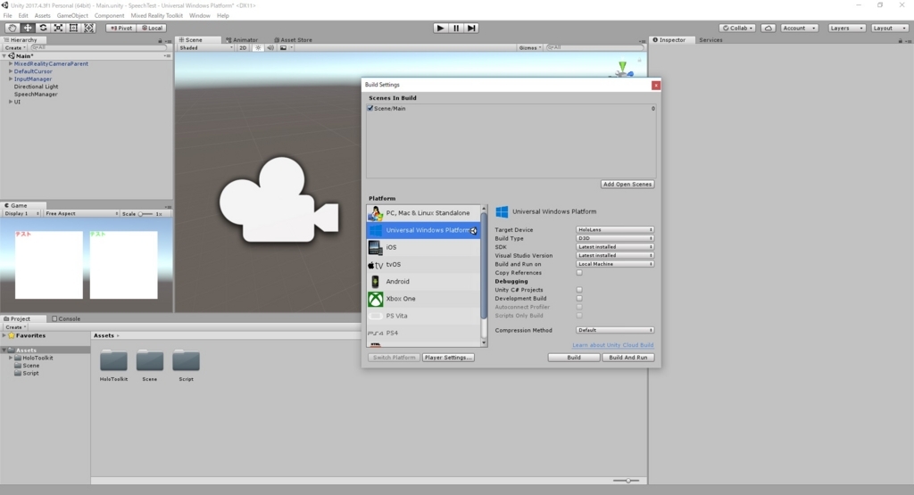Viewport: 914px width, 495px height.
Task: Select the iOS platform
Action: [424, 248]
